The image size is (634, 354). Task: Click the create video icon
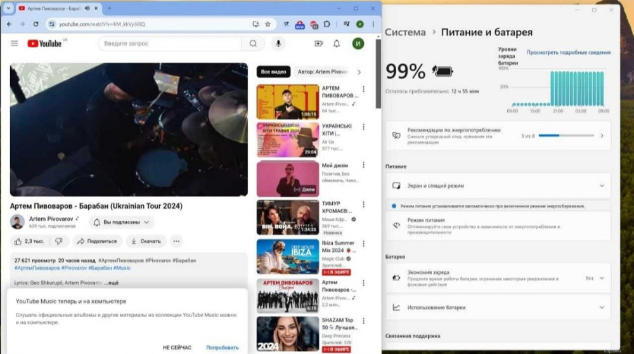pos(318,43)
